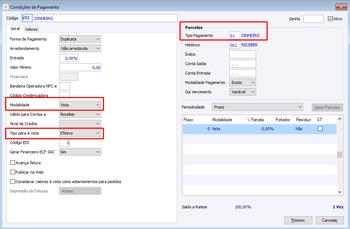Click the Conta Entrada field

pos(243,73)
